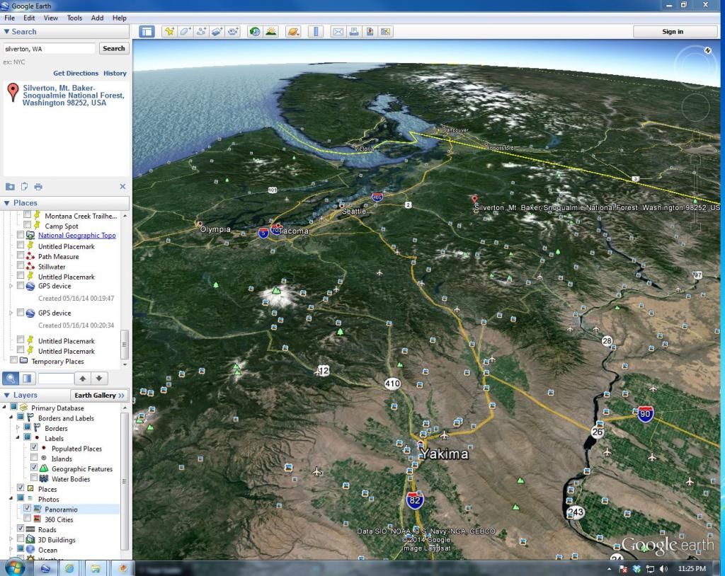
Task: Check the Temporary Places folder box
Action: pyautogui.click(x=14, y=360)
